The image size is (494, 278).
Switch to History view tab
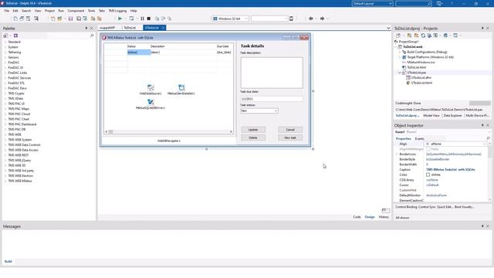coord(384,217)
